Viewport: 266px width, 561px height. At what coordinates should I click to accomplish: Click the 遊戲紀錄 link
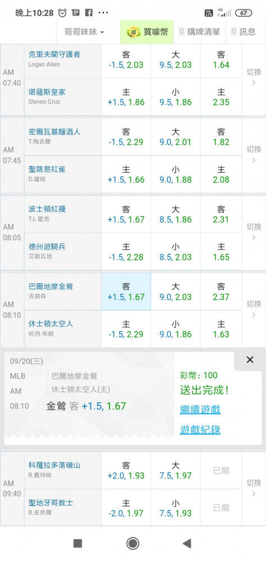click(x=200, y=430)
